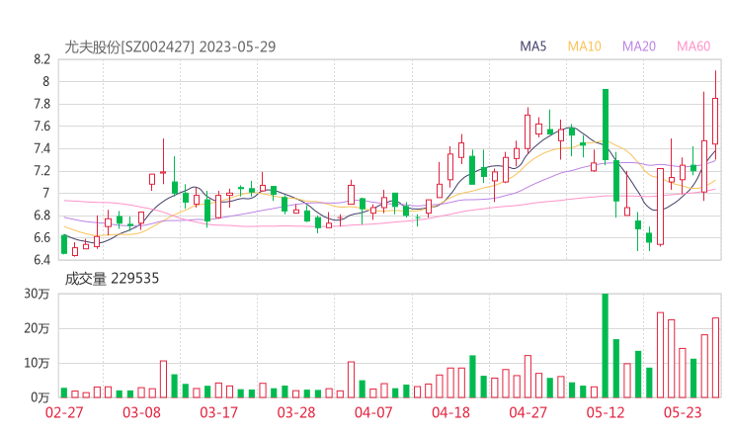Image resolution: width=731 pixels, height=435 pixels.
Task: Click the 6.8 price axis label
Action: (41, 216)
